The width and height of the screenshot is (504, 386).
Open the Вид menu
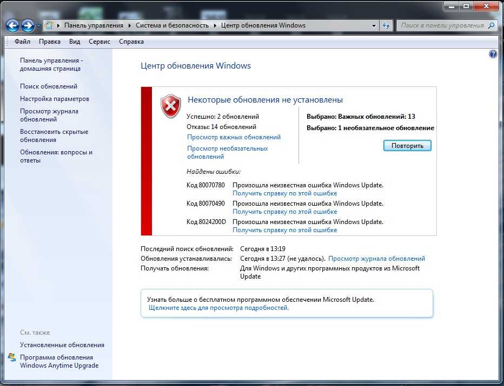pos(75,42)
